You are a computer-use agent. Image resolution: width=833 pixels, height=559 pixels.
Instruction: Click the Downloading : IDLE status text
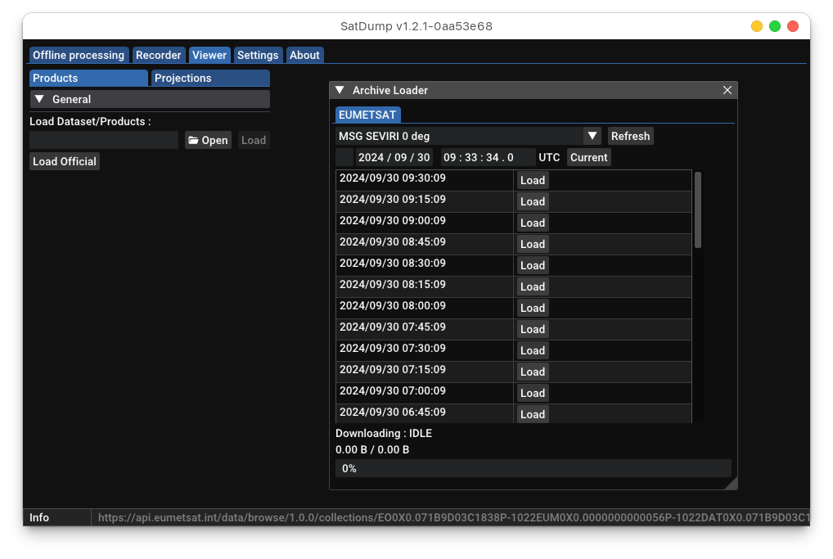(384, 434)
